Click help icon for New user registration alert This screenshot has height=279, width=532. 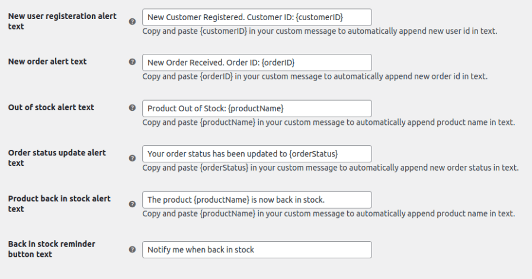click(x=132, y=21)
